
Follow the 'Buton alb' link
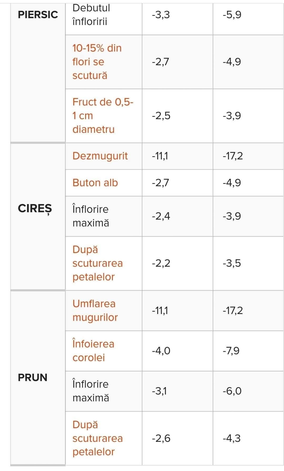point(95,183)
